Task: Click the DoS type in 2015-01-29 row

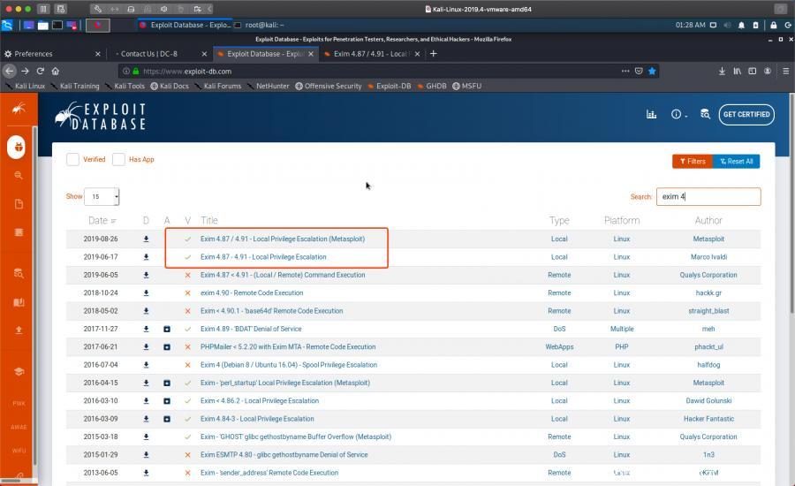Action: pyautogui.click(x=559, y=455)
